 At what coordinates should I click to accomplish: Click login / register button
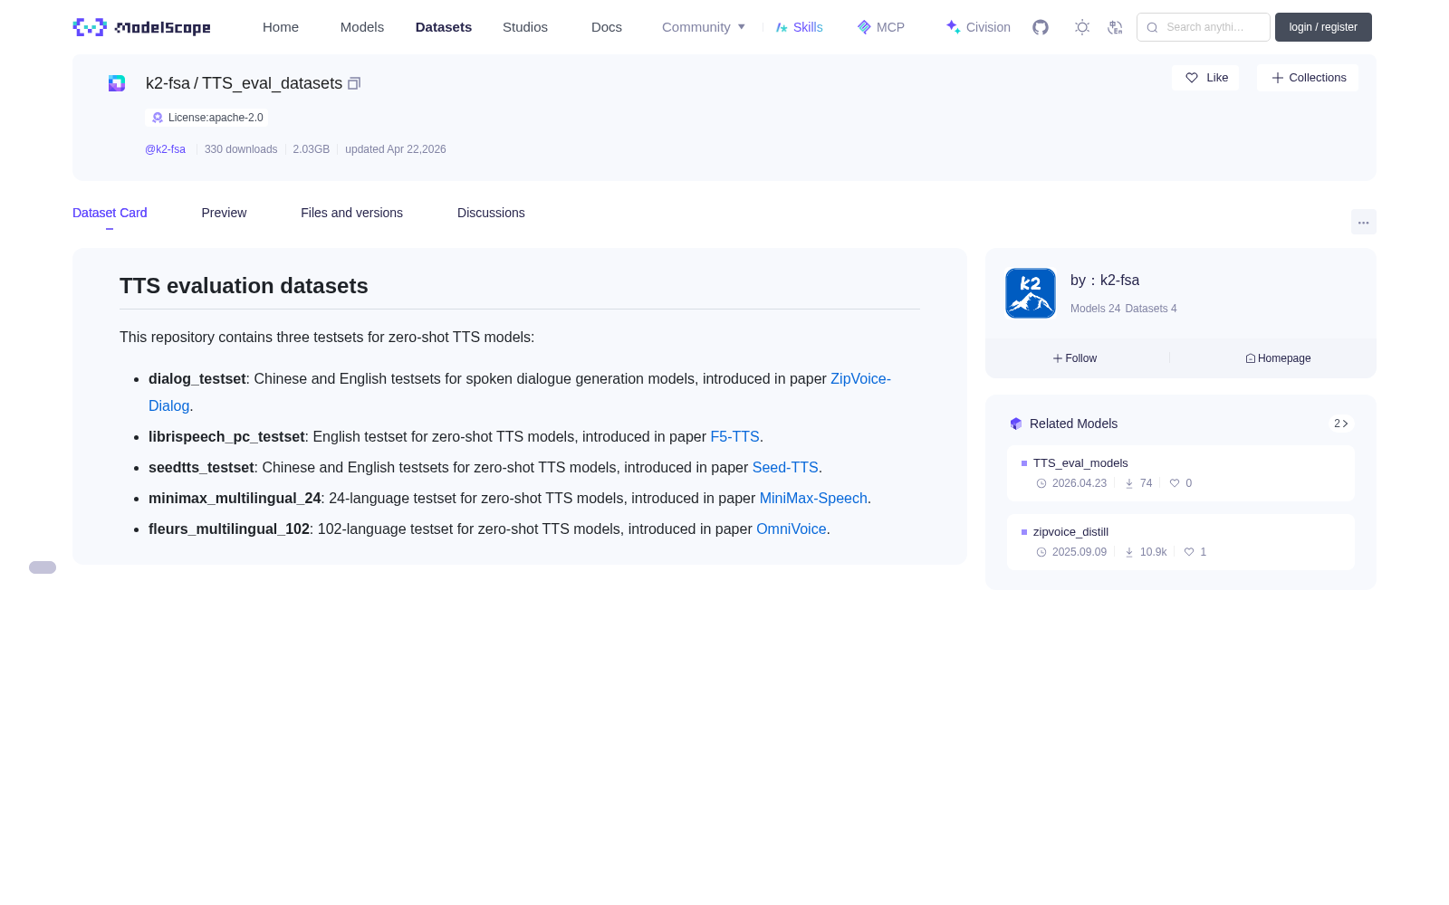point(1323,27)
